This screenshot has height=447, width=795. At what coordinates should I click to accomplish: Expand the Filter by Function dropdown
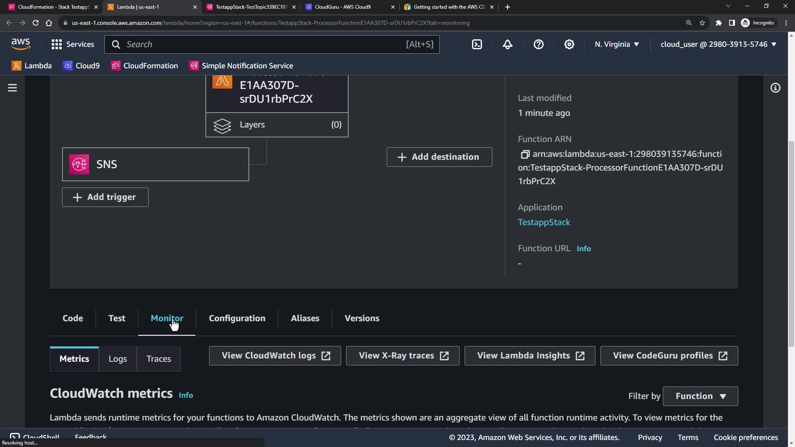tap(700, 396)
